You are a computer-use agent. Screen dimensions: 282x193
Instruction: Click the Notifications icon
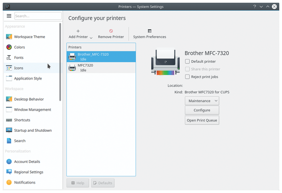(x=9, y=182)
